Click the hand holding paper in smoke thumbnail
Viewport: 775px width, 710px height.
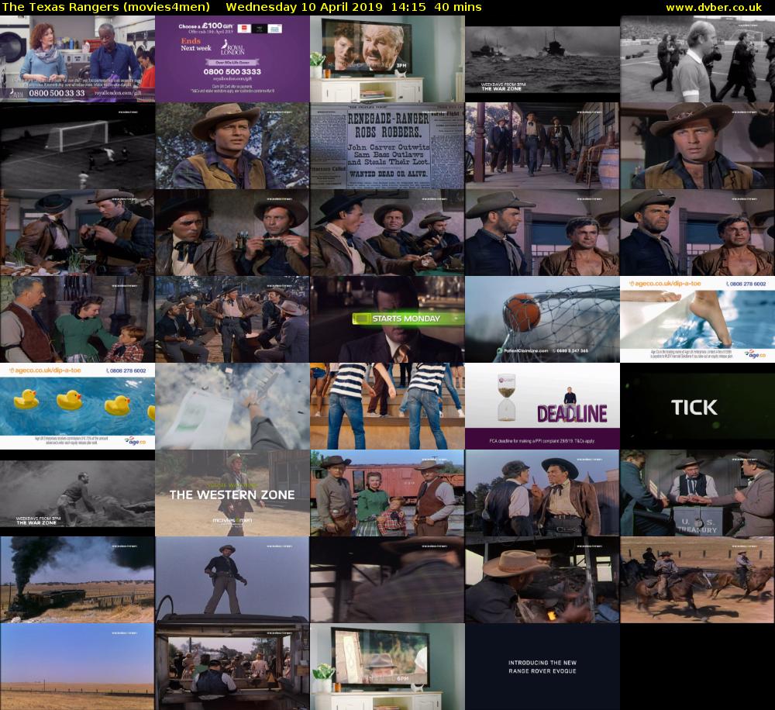click(x=232, y=406)
